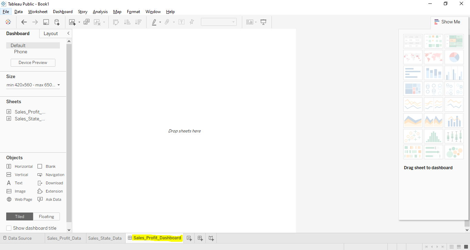
Task: Open the New Worksheet dropdown arrow
Action: [79, 22]
